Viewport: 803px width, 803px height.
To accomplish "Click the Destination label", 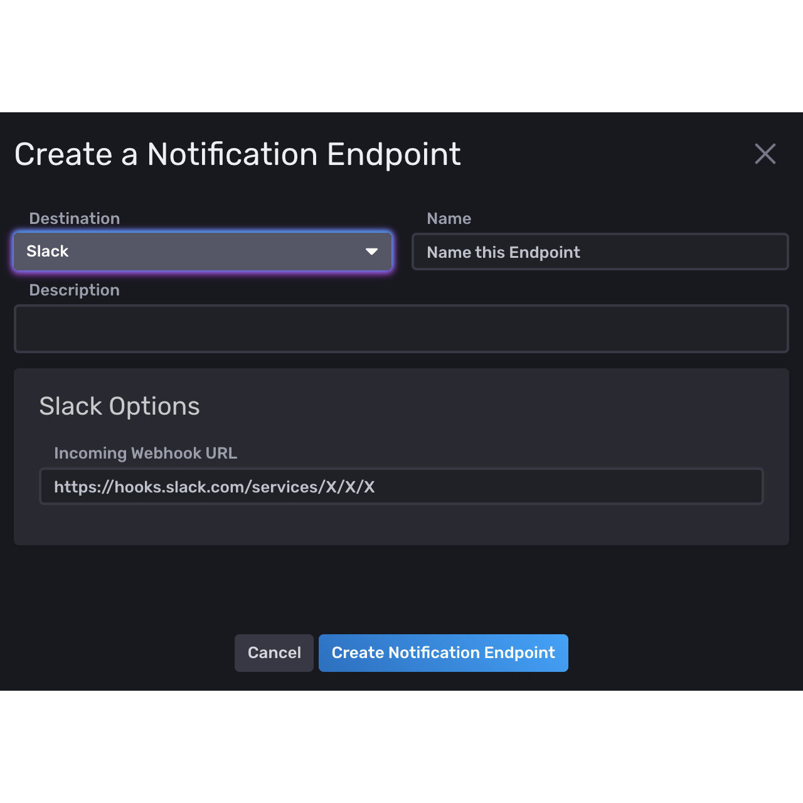I will point(74,218).
